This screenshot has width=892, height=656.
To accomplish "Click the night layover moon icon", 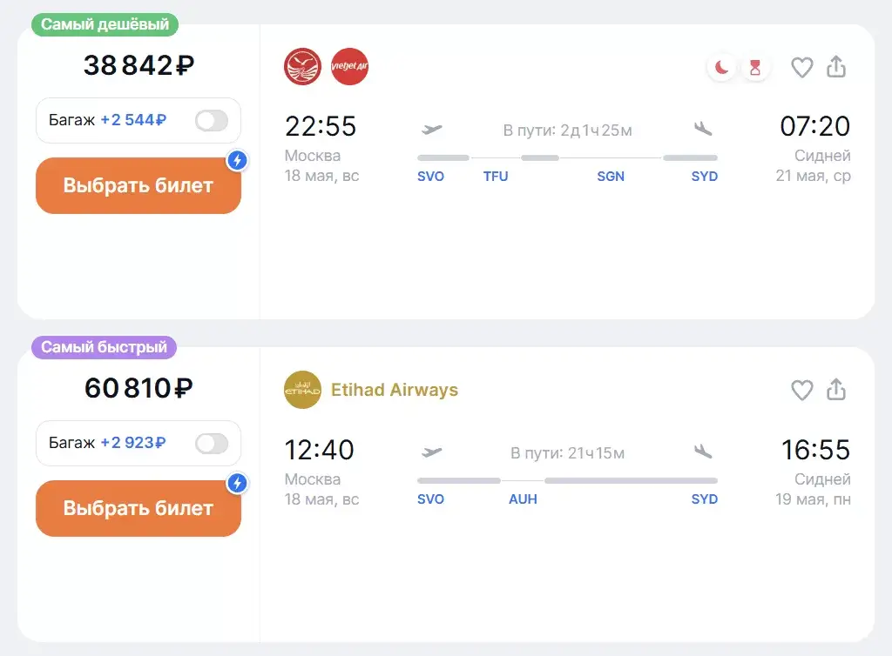I will (722, 68).
